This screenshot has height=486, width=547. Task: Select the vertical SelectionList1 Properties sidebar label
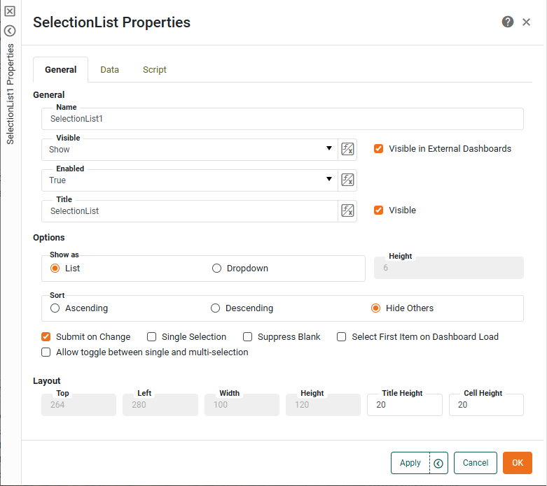coord(10,94)
